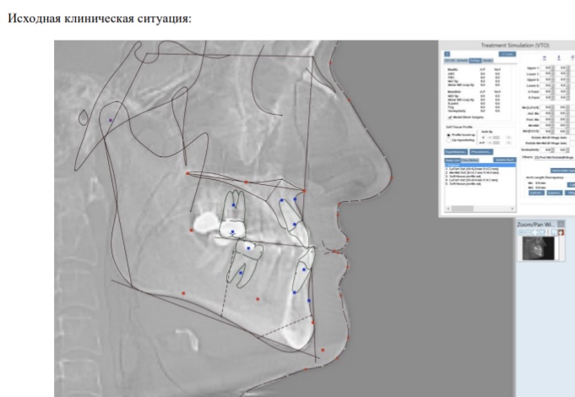Click the Less button beside the help icon
This screenshot has width=575, height=397.
tap(507, 54)
